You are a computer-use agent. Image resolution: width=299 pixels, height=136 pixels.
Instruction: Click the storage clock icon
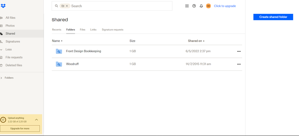(x=3, y=120)
